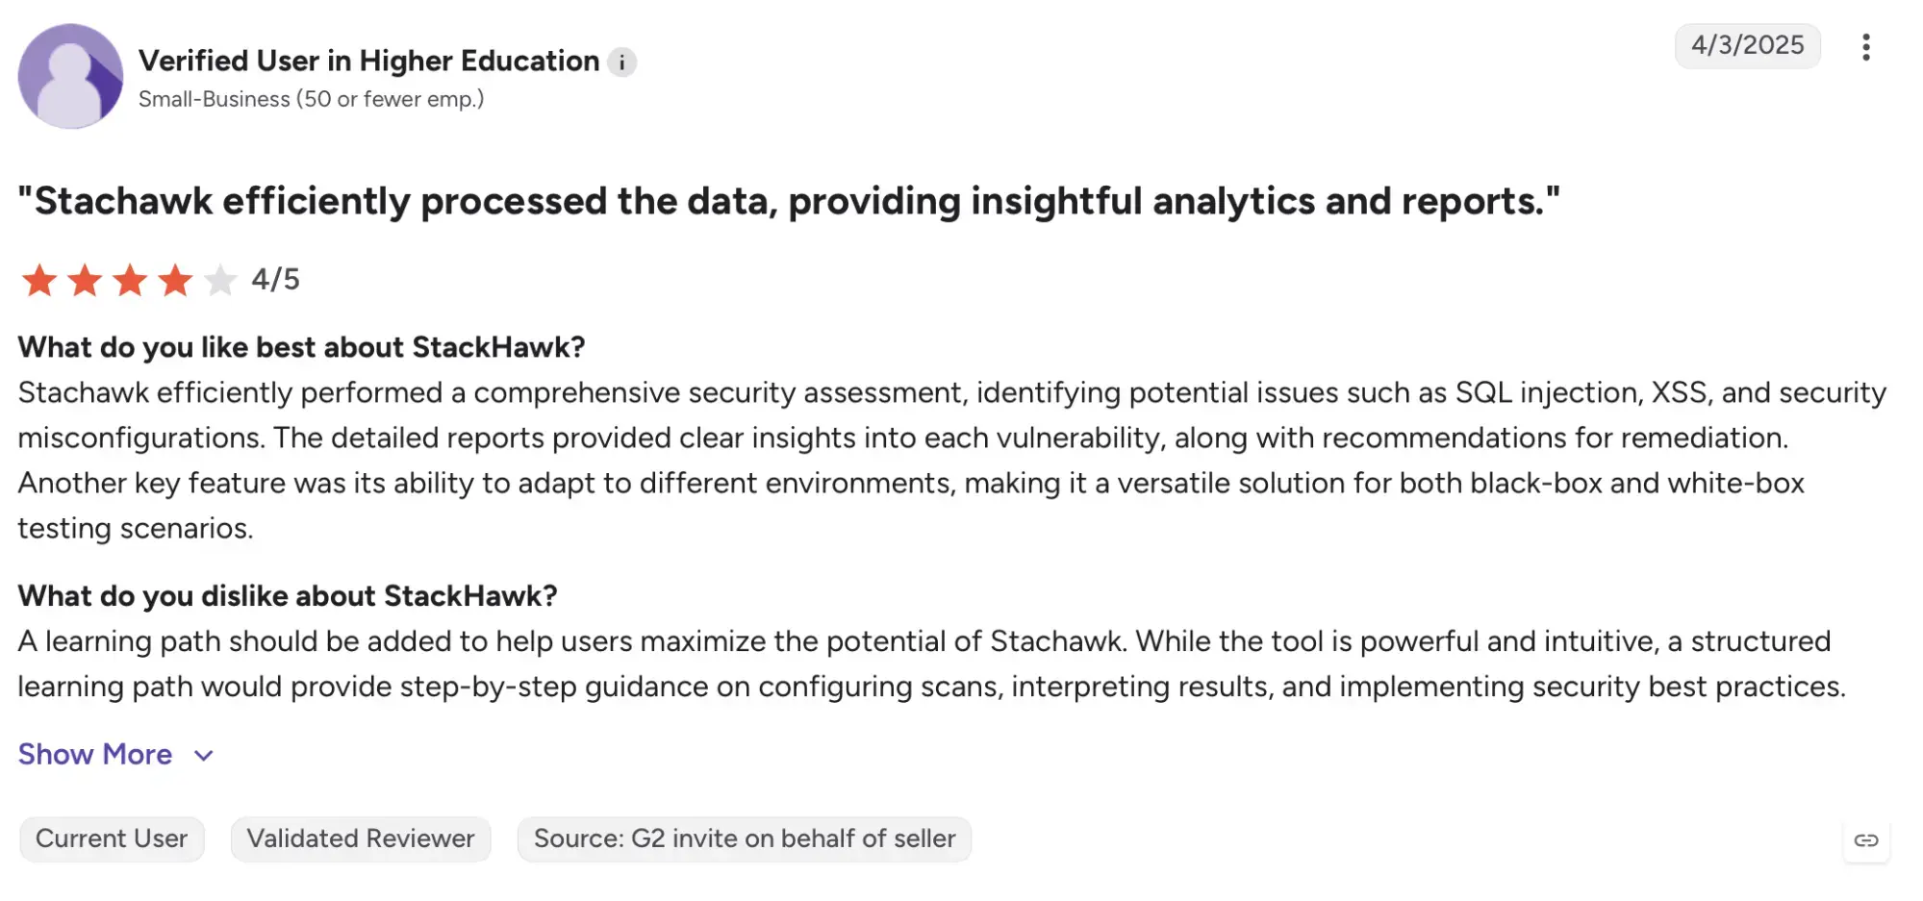Click the Current User tag
Image resolution: width=1923 pixels, height=901 pixels.
pyautogui.click(x=112, y=839)
